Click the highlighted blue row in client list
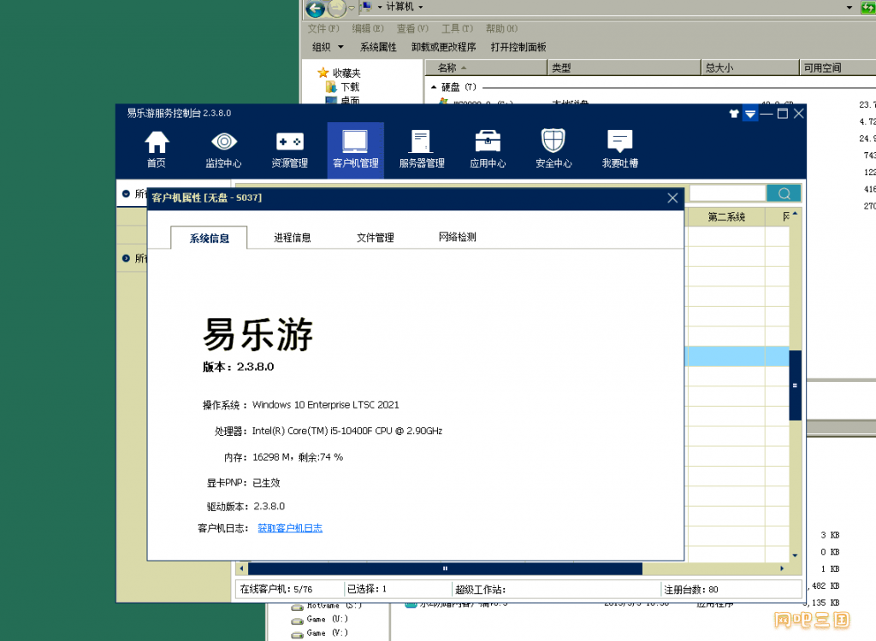The width and height of the screenshot is (876, 641). click(737, 356)
